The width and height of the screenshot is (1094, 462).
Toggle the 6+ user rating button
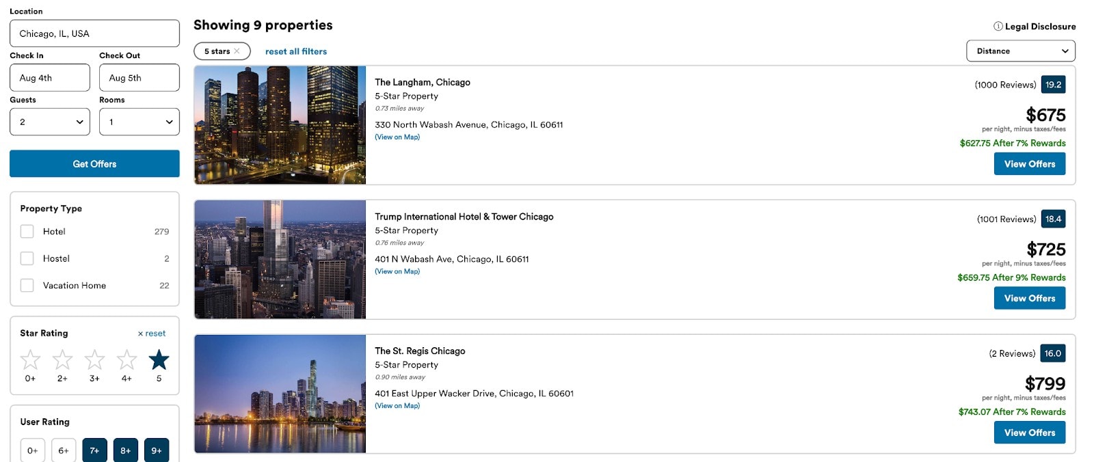click(x=64, y=450)
